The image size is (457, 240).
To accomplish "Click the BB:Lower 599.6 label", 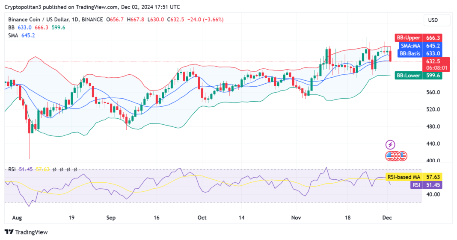I will click(418, 76).
